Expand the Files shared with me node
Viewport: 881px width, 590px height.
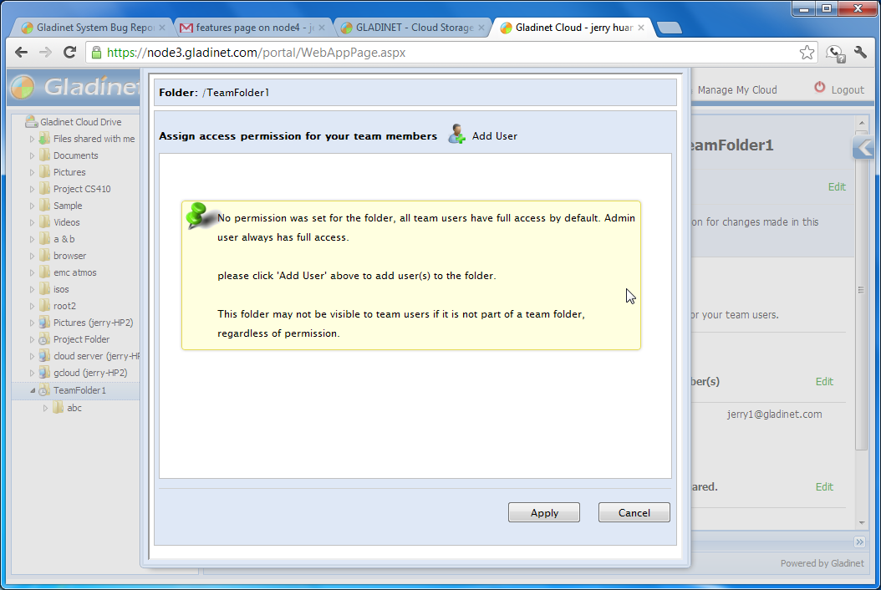point(32,139)
